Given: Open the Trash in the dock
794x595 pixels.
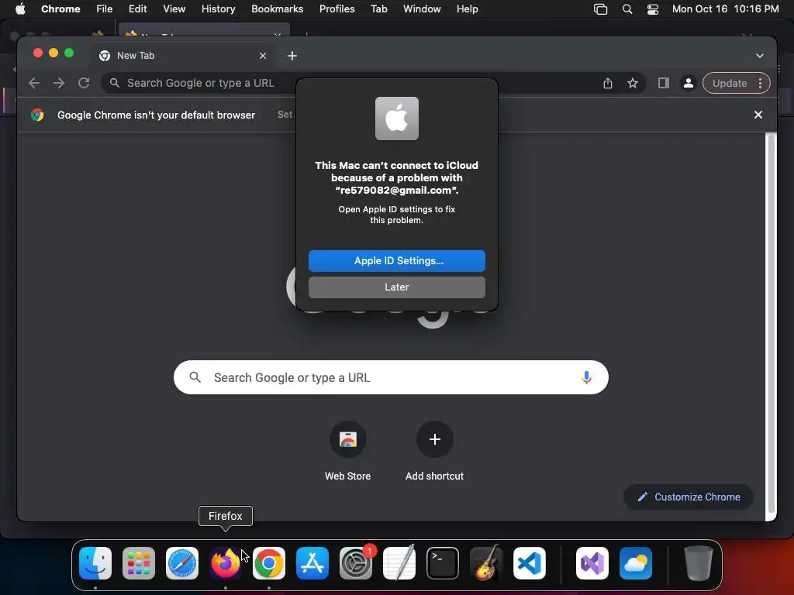Looking at the screenshot, I should click(x=699, y=563).
